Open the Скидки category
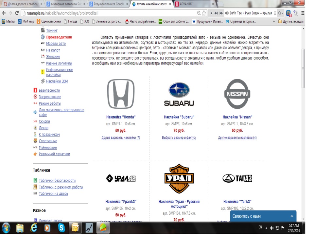Viewport: 314px width, 235px height. (44, 121)
